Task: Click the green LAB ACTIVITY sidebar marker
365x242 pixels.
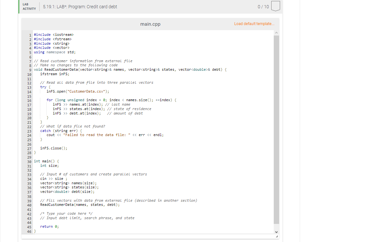Action: point(19,7)
